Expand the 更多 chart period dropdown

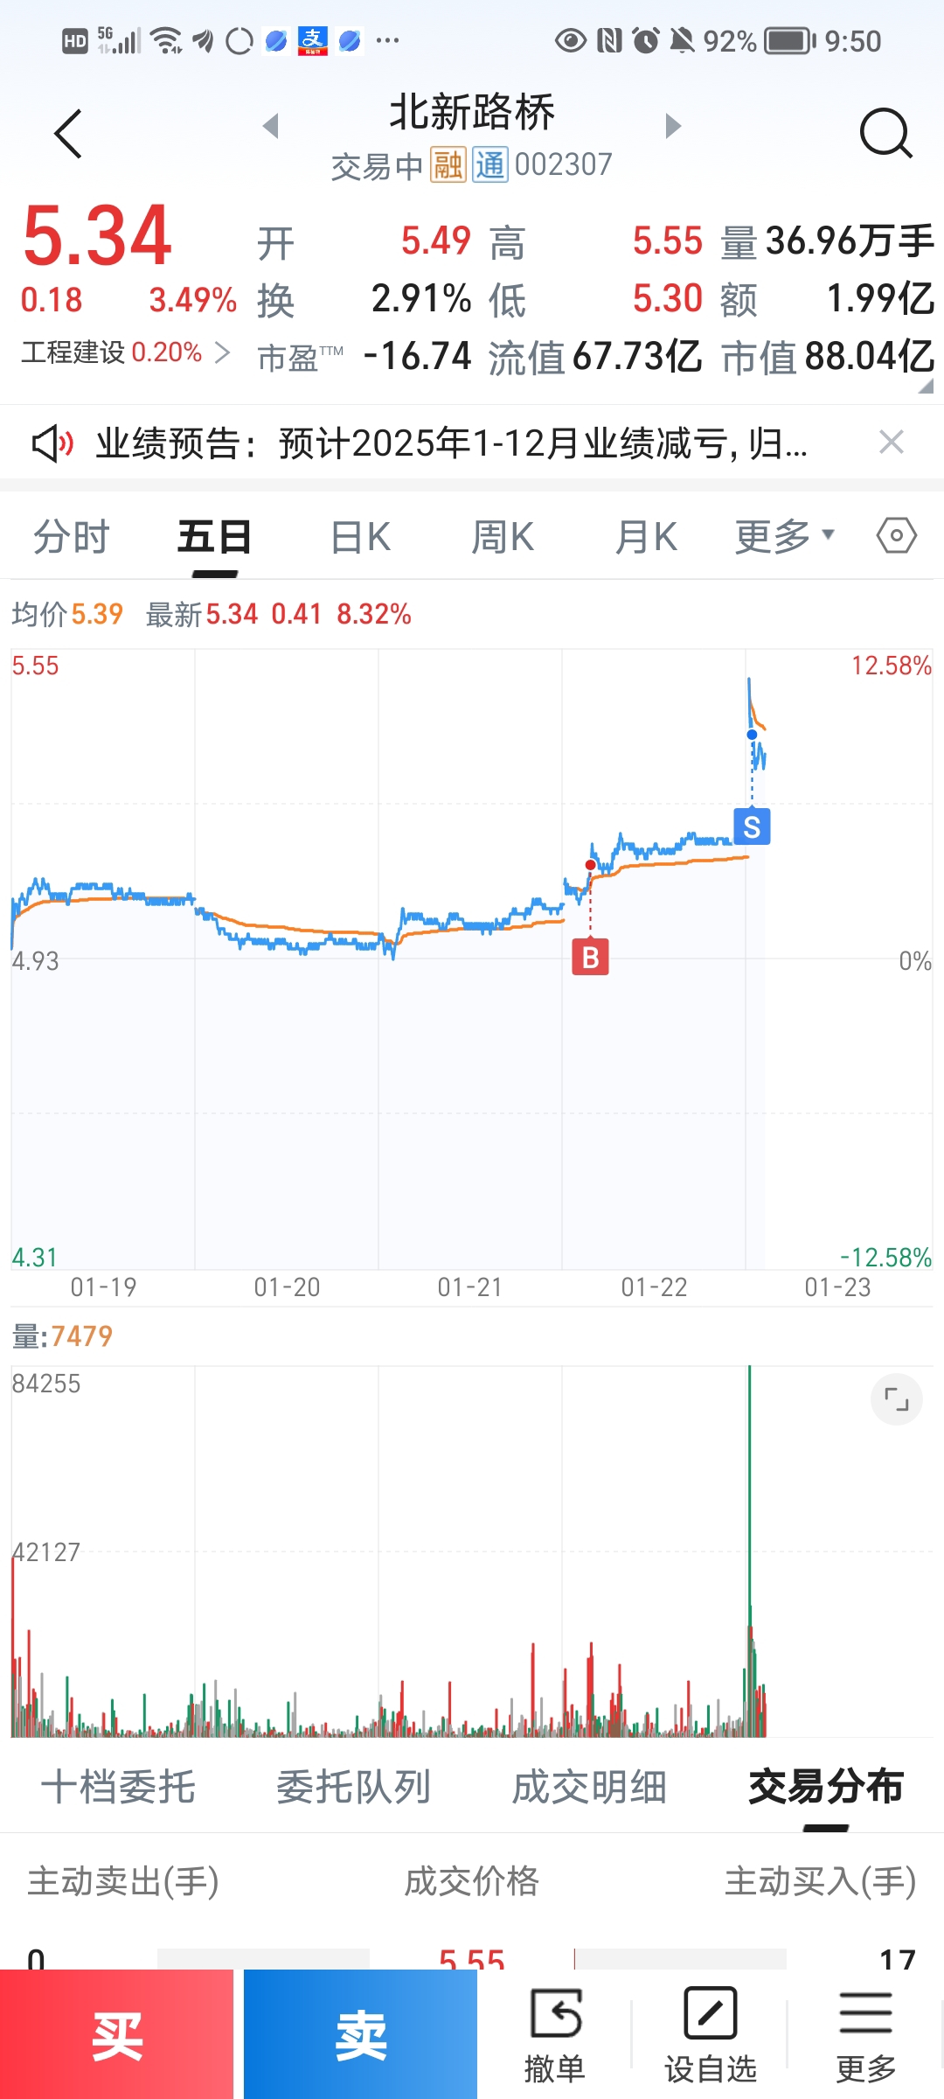coord(784,536)
